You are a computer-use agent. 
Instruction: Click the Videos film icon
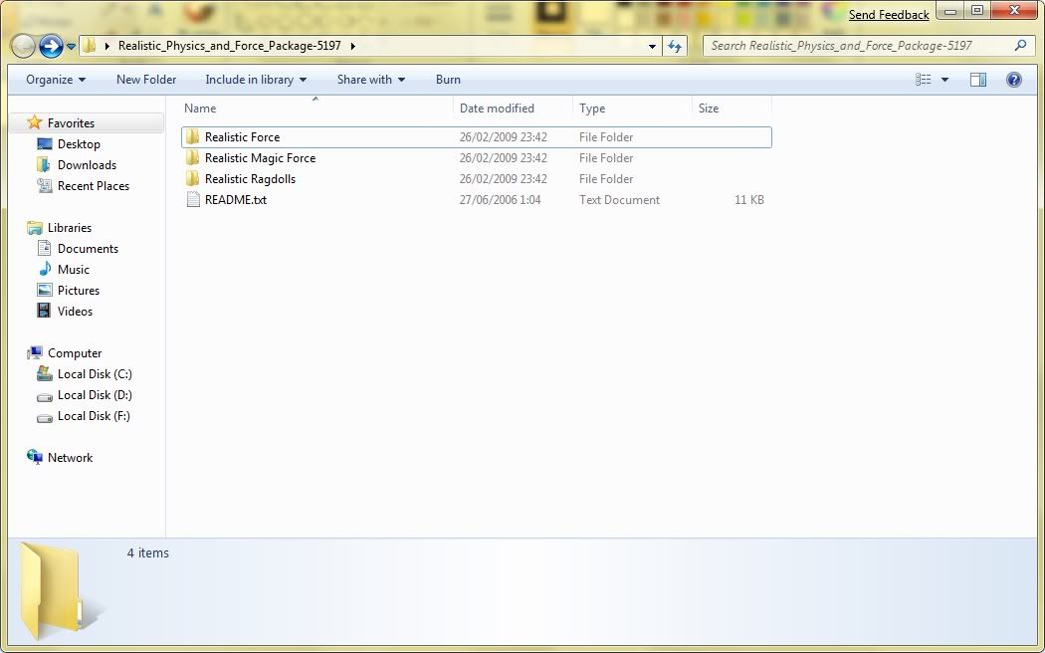tap(44, 311)
